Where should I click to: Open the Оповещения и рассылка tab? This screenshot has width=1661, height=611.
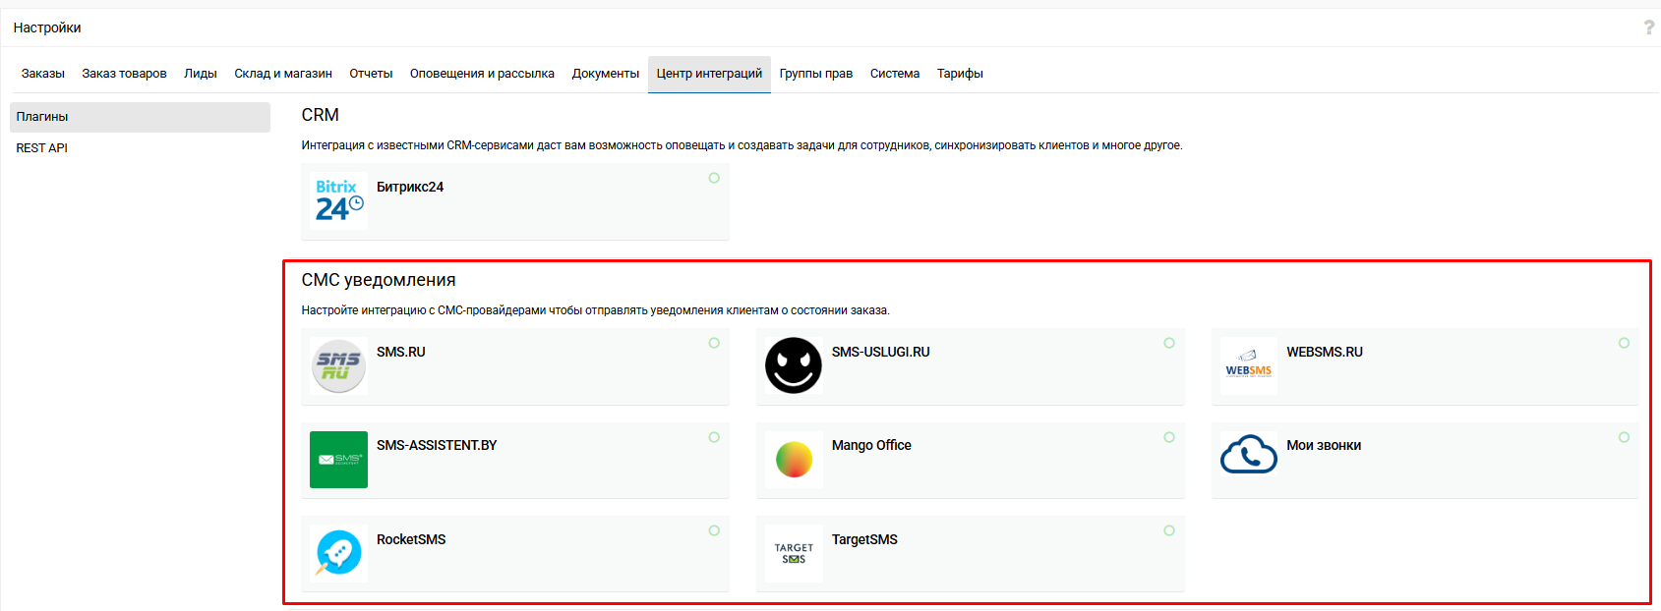coord(482,74)
